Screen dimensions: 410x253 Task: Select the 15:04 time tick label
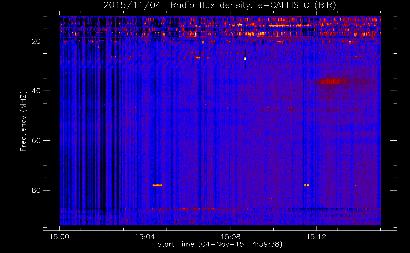click(x=145, y=237)
